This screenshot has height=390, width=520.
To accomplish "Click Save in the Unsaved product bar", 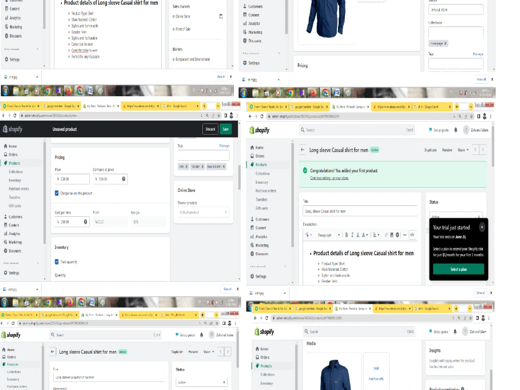I will pos(226,129).
